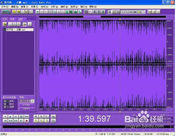Image resolution: width=175 pixels, height=136 pixels.
Task: Open help from the main toolbar question-mark icon
Action: click(x=158, y=12)
